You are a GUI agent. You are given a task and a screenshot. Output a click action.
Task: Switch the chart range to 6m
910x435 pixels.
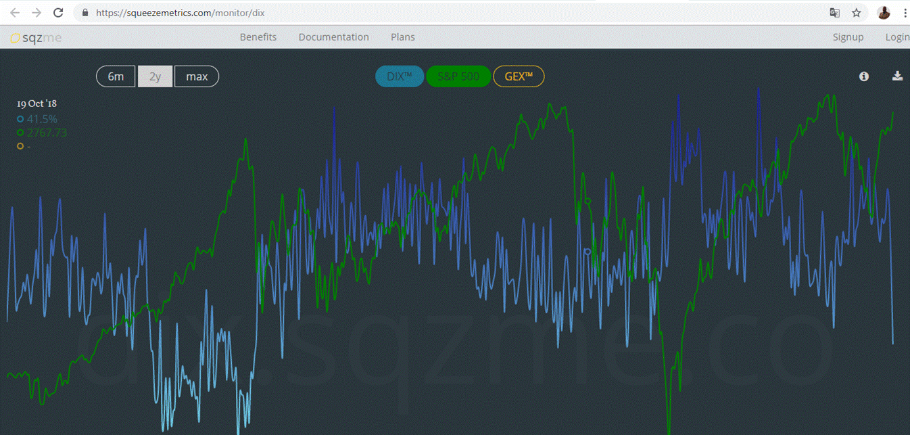116,76
